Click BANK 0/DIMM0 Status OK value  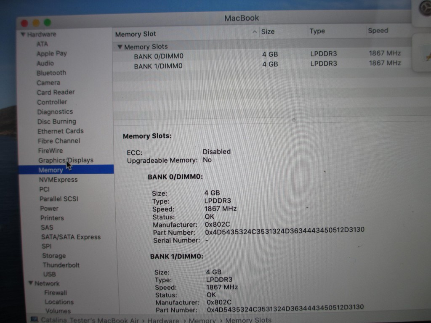coord(209,217)
